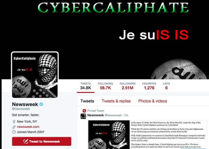The width and height of the screenshot is (209, 149).
Task: Click the verified badge next to Newsweek
Action: 41,104
